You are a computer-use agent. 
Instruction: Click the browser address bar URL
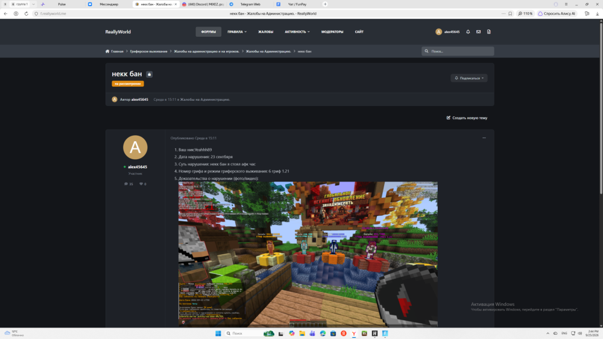tap(53, 13)
